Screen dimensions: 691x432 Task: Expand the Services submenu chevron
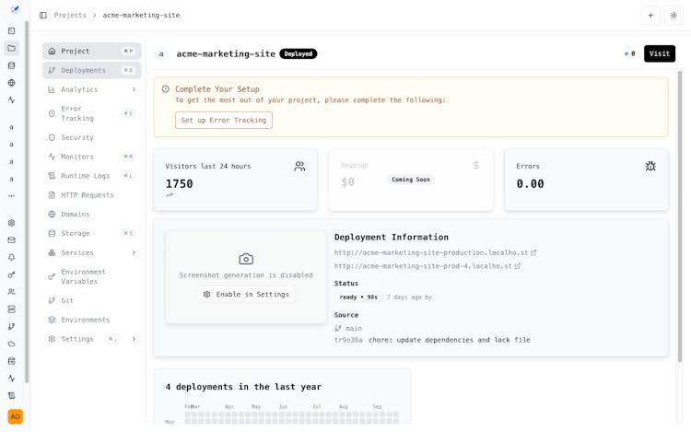click(x=134, y=252)
